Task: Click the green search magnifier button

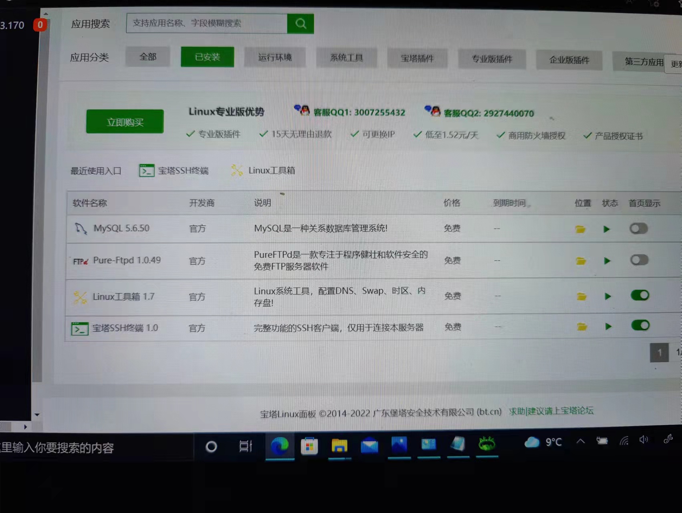Action: [301, 24]
